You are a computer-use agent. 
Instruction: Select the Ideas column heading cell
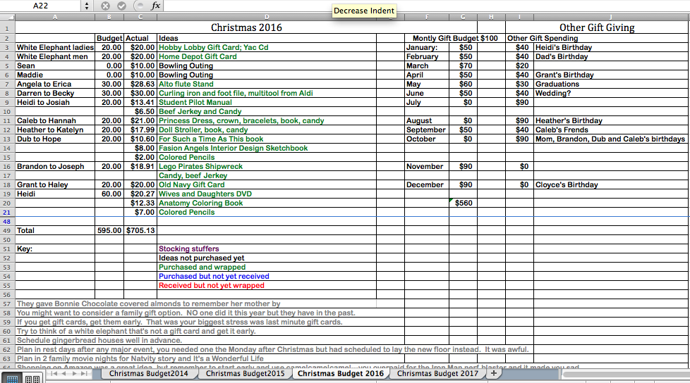click(267, 38)
